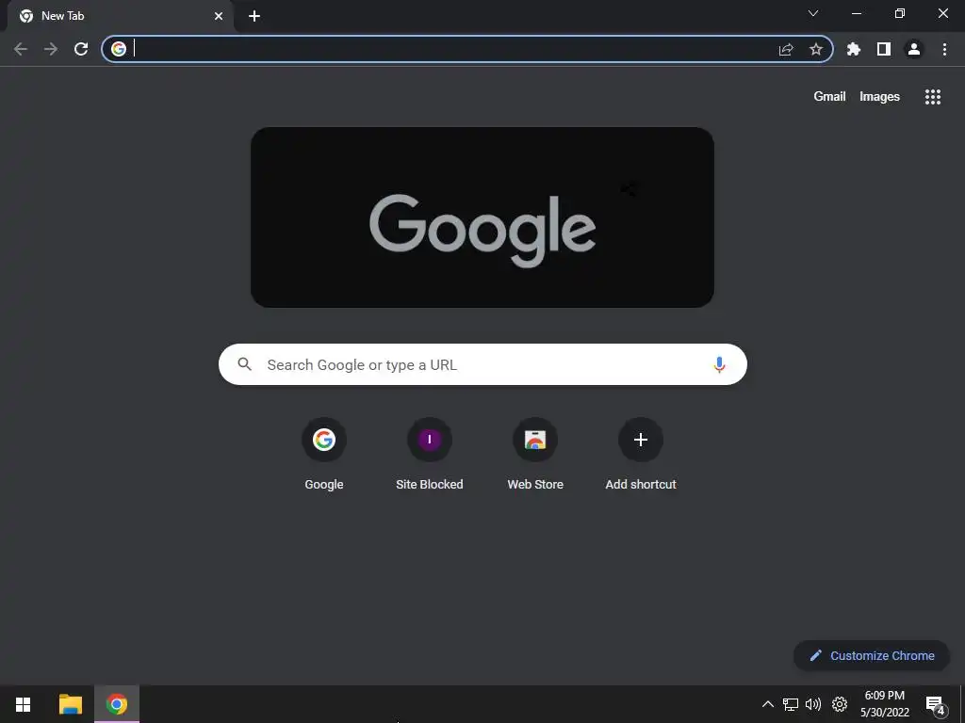Open Chrome's three-dot menu
Viewport: 965px width, 723px height.
(944, 49)
